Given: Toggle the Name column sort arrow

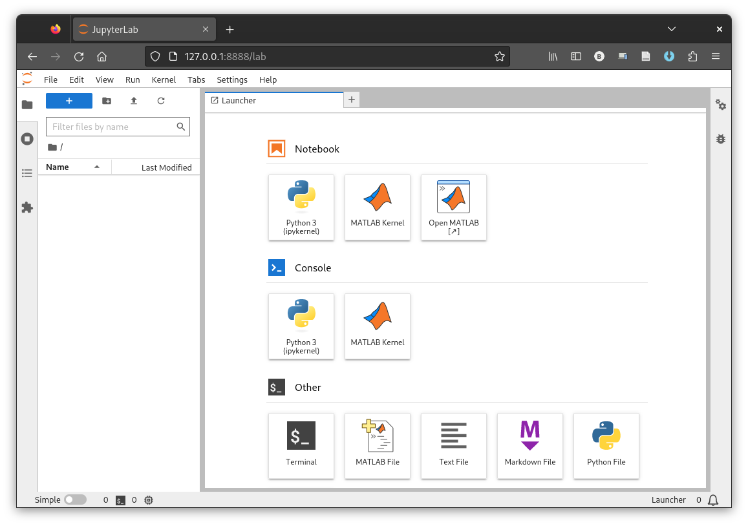Looking at the screenshot, I should 97,167.
